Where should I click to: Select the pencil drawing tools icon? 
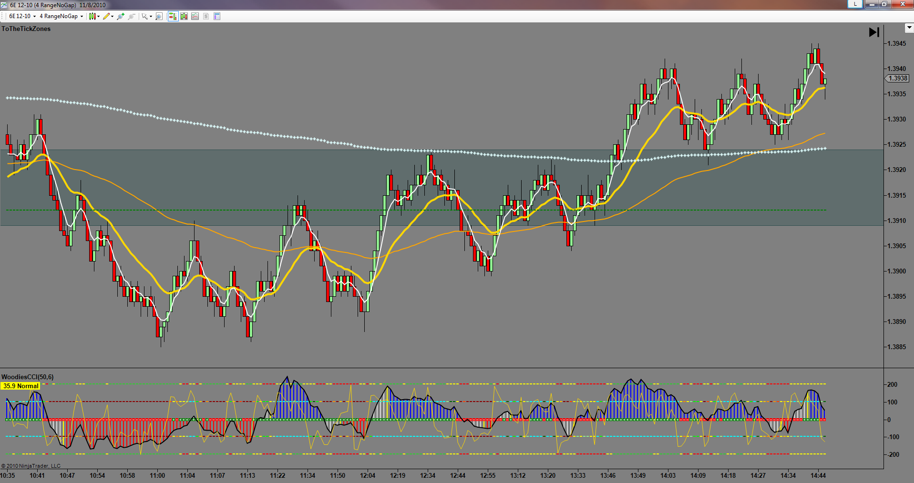(106, 16)
